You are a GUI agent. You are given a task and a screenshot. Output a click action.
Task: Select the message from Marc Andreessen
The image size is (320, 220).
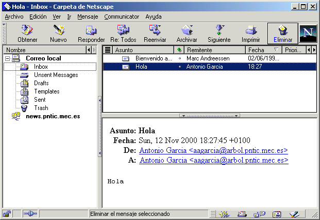tap(210, 58)
